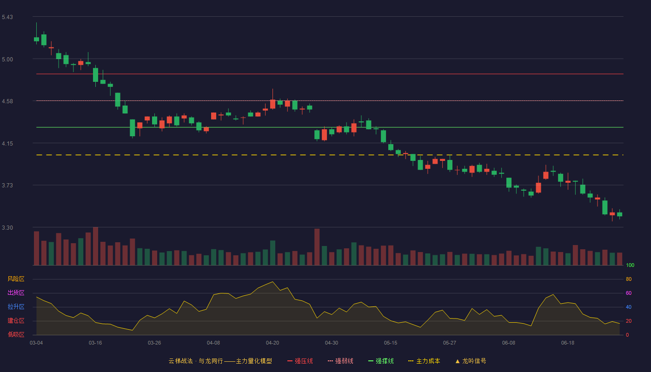
Task: Toggle the 龙吟信号 triangle legend item
Action: (471, 361)
